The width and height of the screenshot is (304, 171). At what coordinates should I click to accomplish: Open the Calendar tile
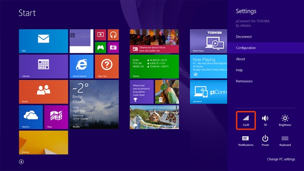(43, 66)
